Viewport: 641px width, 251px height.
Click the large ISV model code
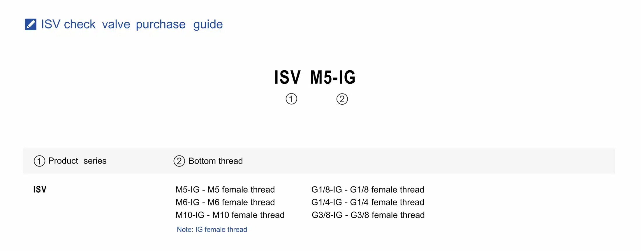click(287, 77)
